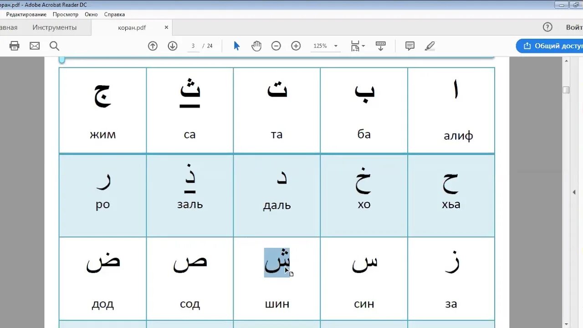The width and height of the screenshot is (583, 328).
Task: Zoom in with plus button
Action: [x=296, y=46]
